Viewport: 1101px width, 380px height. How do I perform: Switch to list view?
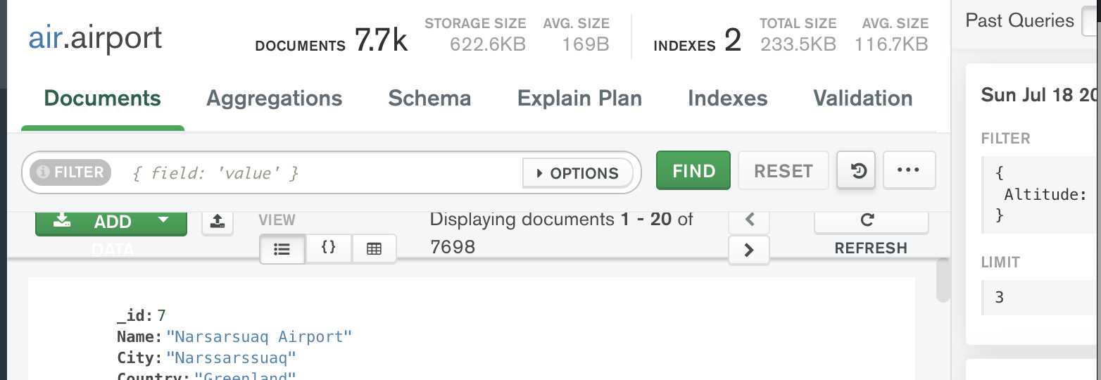(x=282, y=249)
